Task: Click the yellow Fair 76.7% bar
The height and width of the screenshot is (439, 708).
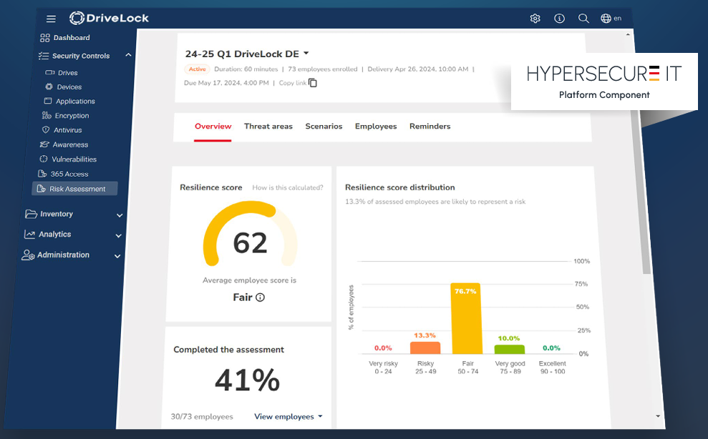Action: pos(466,319)
